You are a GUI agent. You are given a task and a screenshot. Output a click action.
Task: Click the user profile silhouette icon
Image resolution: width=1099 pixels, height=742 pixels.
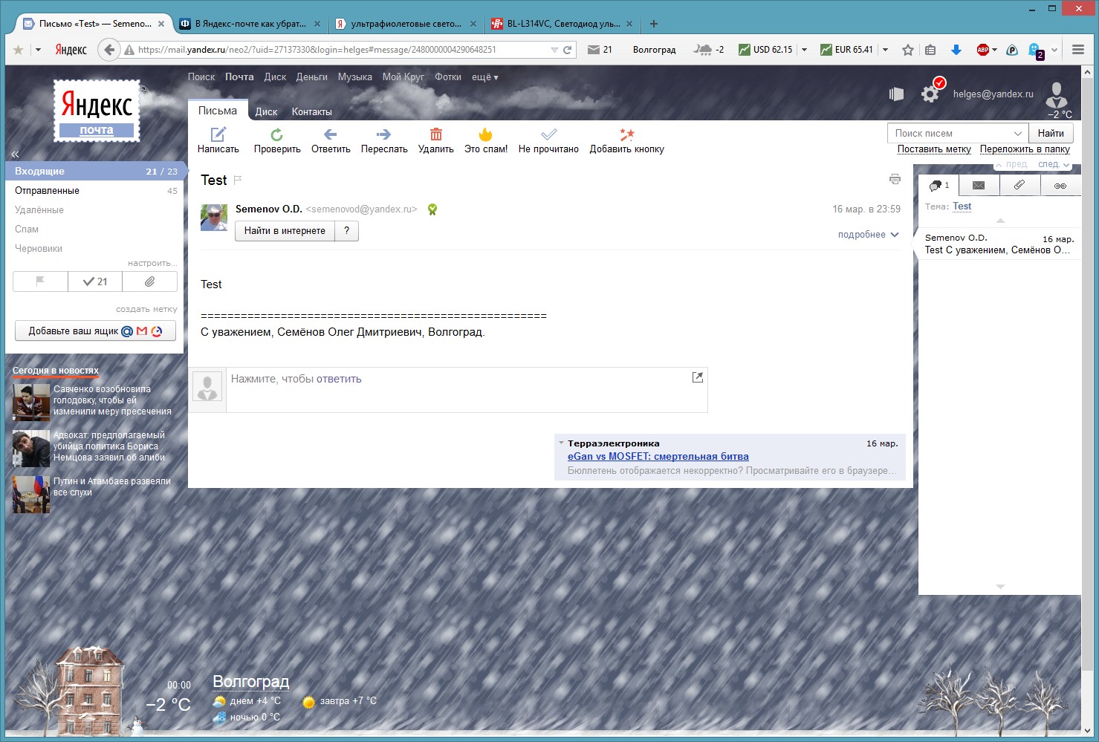pos(1056,96)
